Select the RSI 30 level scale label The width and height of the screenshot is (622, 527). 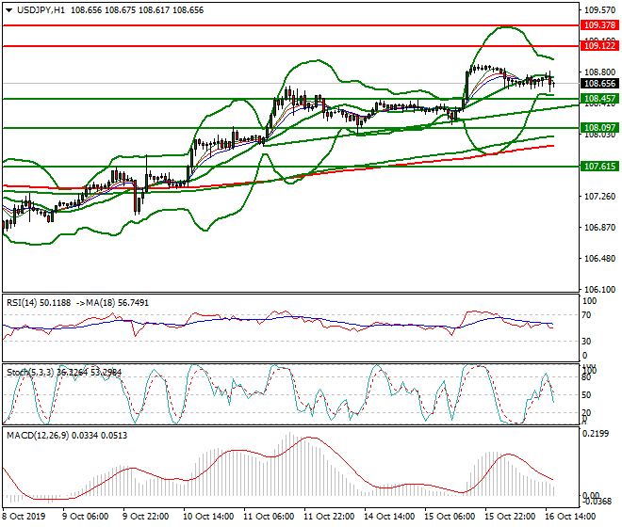tap(586, 342)
